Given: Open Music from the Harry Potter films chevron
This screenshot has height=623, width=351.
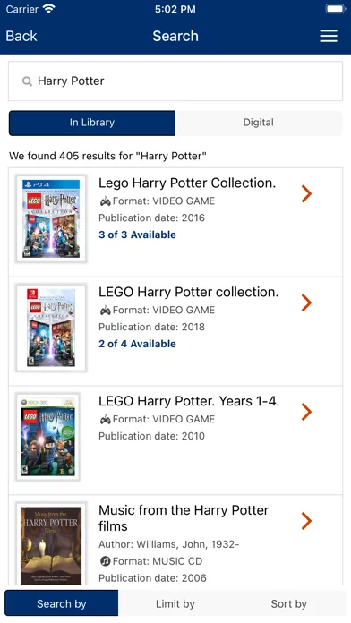Looking at the screenshot, I should point(306,521).
